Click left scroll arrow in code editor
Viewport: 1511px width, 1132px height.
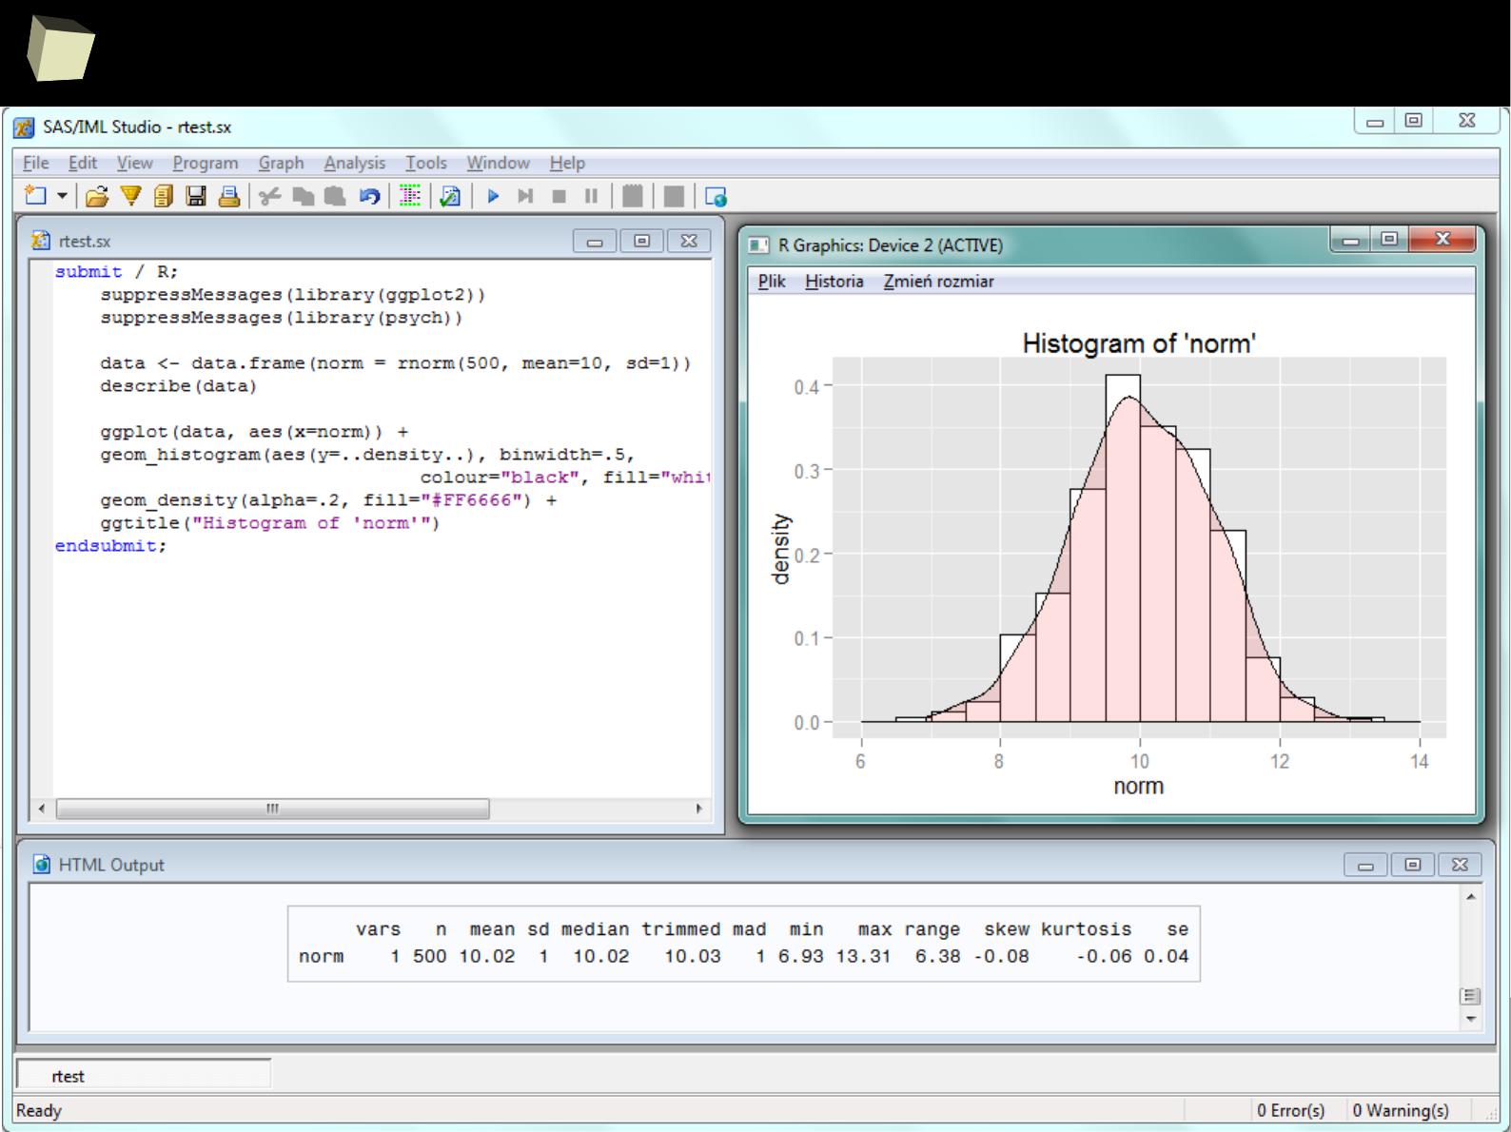pos(41,809)
